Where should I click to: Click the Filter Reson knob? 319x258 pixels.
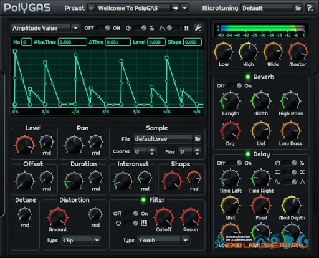point(191,217)
